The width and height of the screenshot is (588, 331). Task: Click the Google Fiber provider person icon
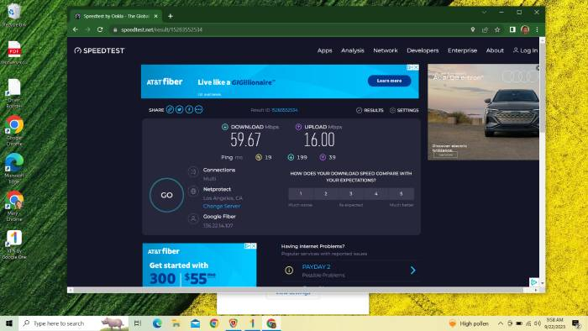(x=193, y=218)
